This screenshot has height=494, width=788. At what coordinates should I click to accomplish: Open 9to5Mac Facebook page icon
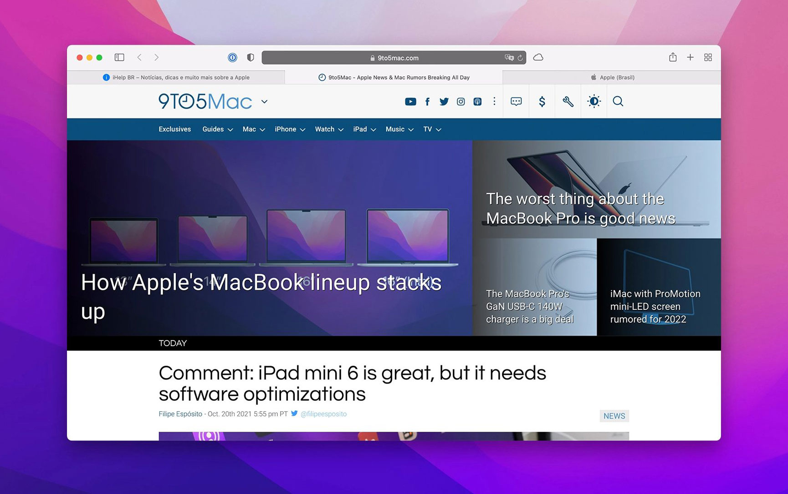[x=427, y=101]
